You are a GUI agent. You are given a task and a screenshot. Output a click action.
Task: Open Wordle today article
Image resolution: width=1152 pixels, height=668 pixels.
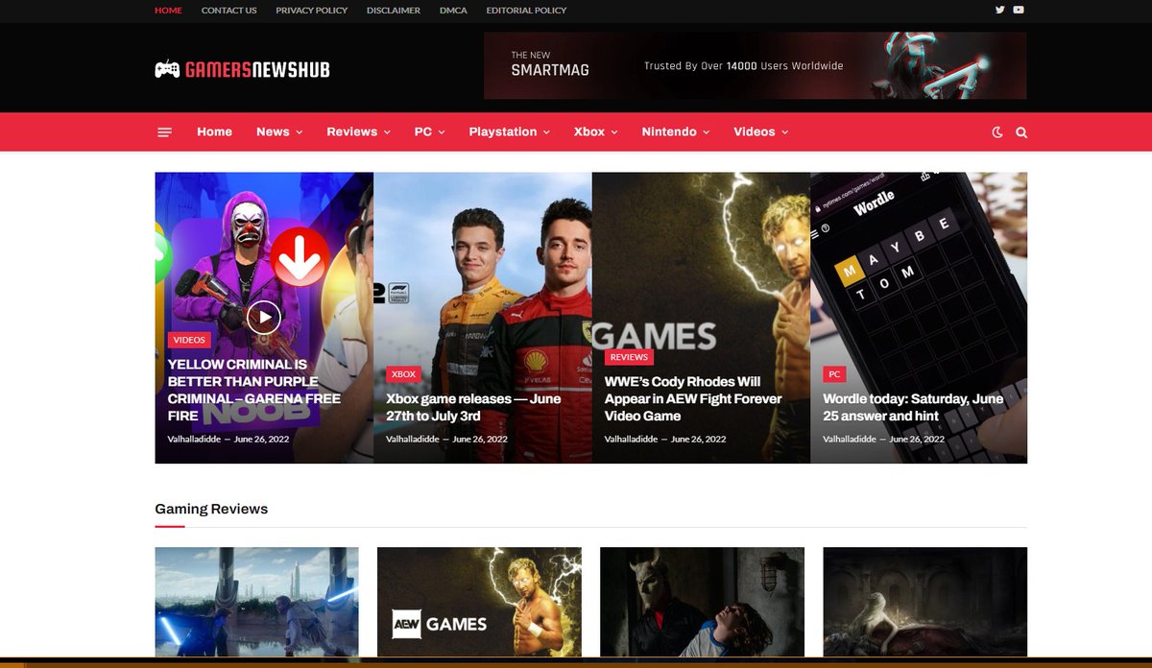point(913,407)
